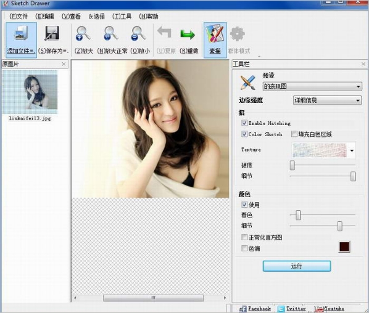The image size is (369, 313).
Task: Click the 放大正常 normal zoom magnifier
Action: point(111,34)
